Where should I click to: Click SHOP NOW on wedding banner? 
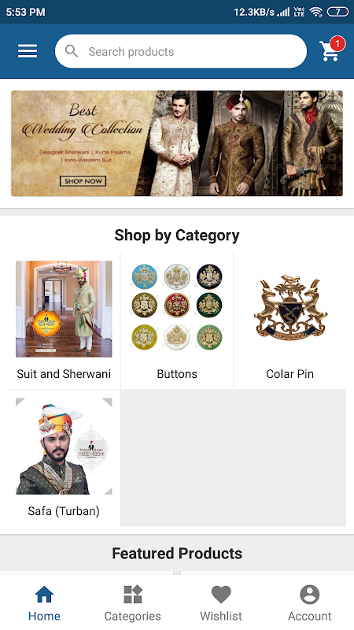pos(83,181)
